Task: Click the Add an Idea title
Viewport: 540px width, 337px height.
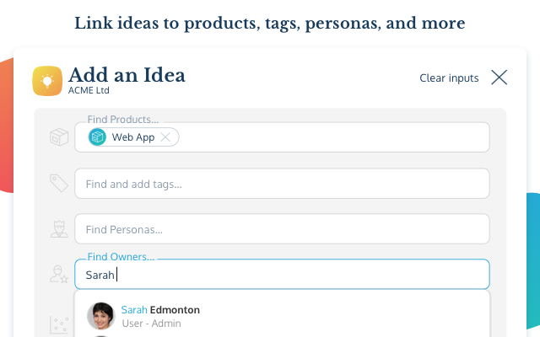Action: (x=127, y=75)
